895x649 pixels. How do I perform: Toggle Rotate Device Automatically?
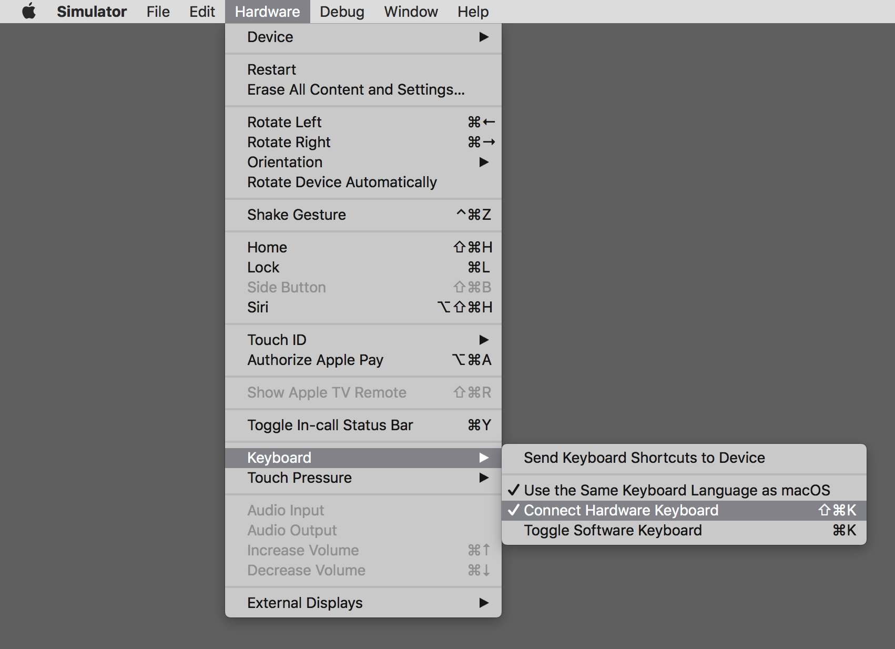(x=363, y=182)
